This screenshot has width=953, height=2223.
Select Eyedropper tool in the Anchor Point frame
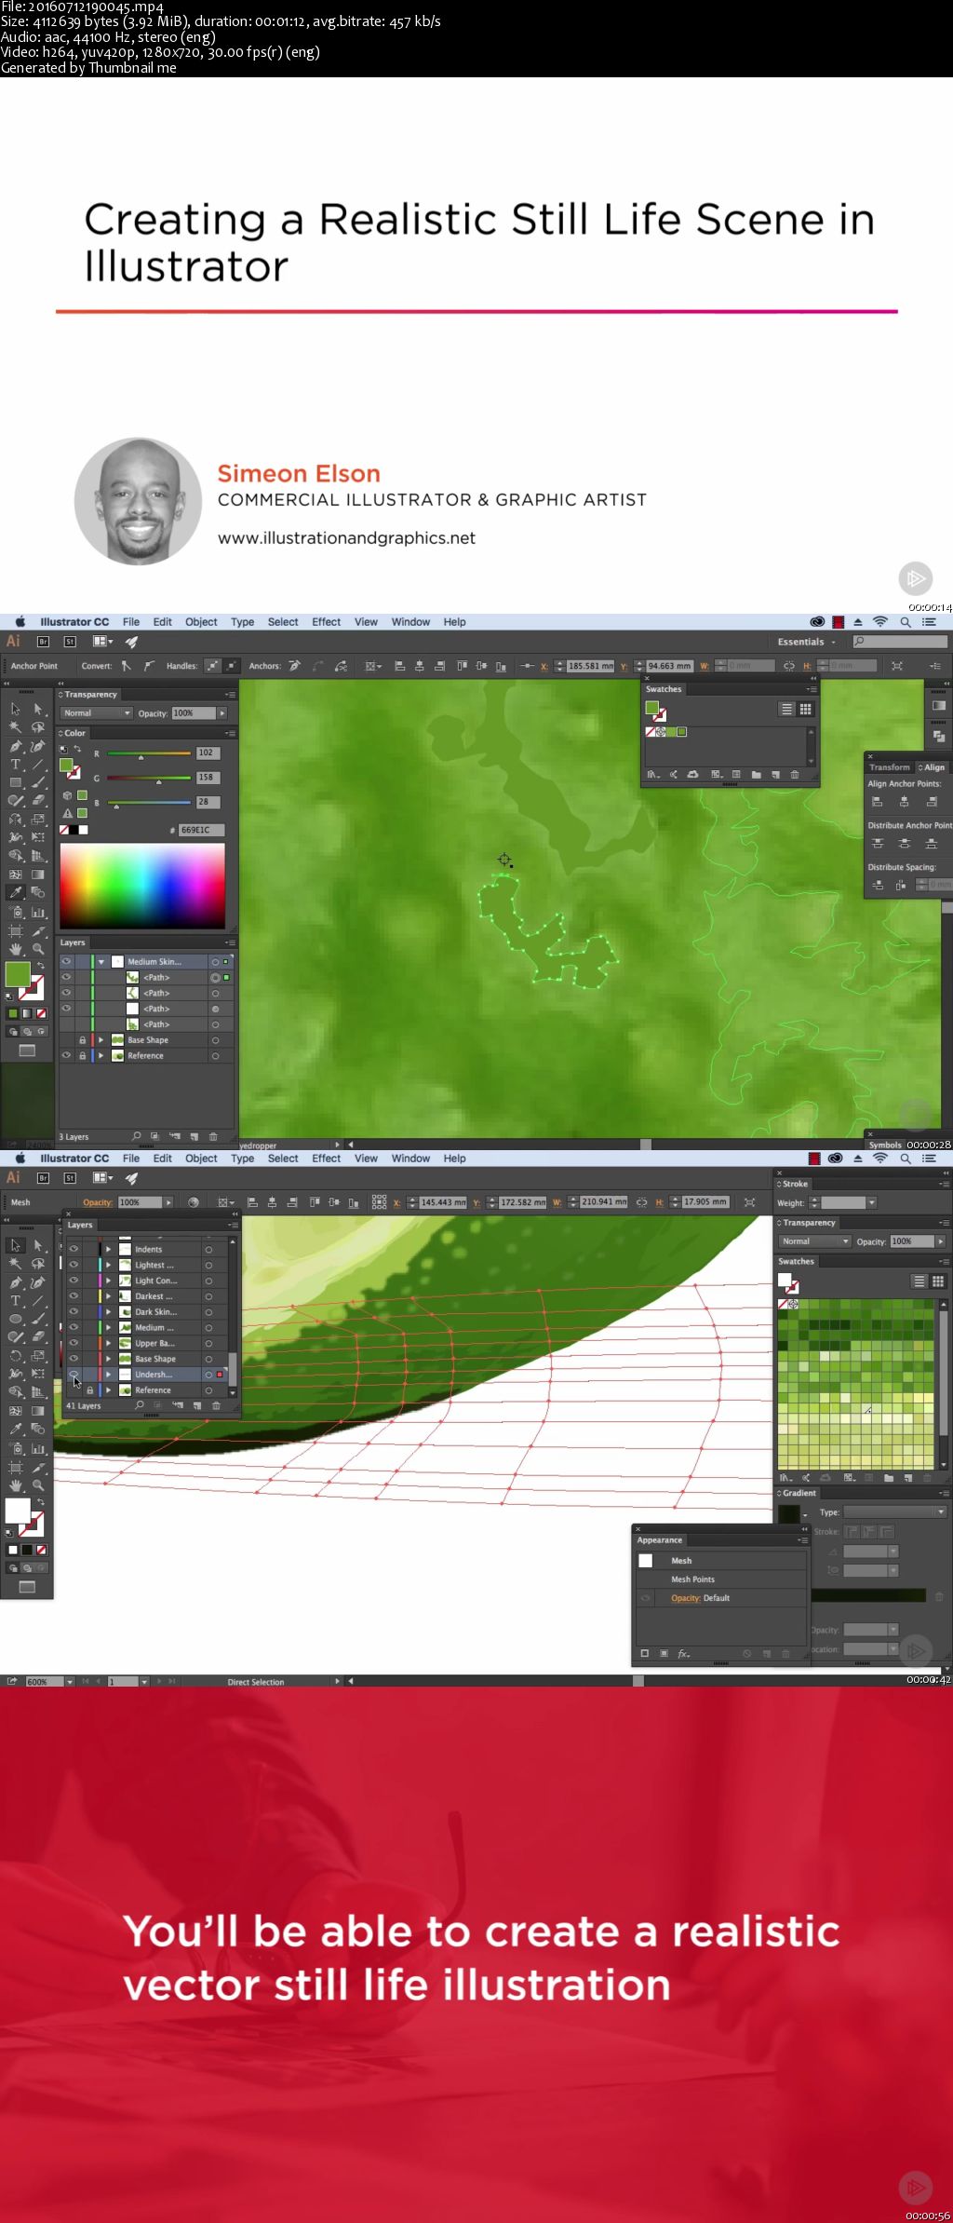pos(16,892)
